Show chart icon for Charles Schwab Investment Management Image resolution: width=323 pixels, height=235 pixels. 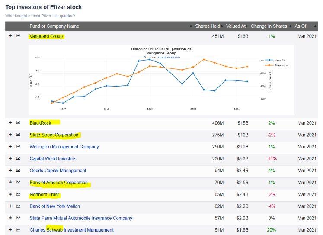click(18, 230)
